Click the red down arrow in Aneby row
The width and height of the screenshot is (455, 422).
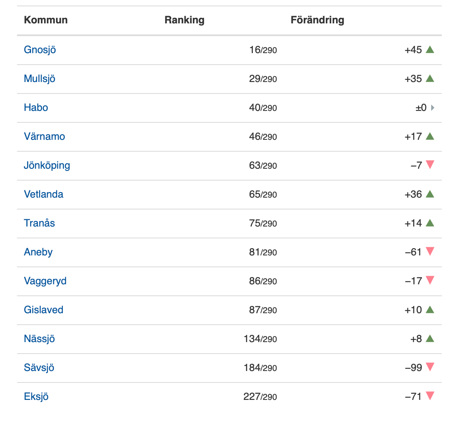pos(430,251)
